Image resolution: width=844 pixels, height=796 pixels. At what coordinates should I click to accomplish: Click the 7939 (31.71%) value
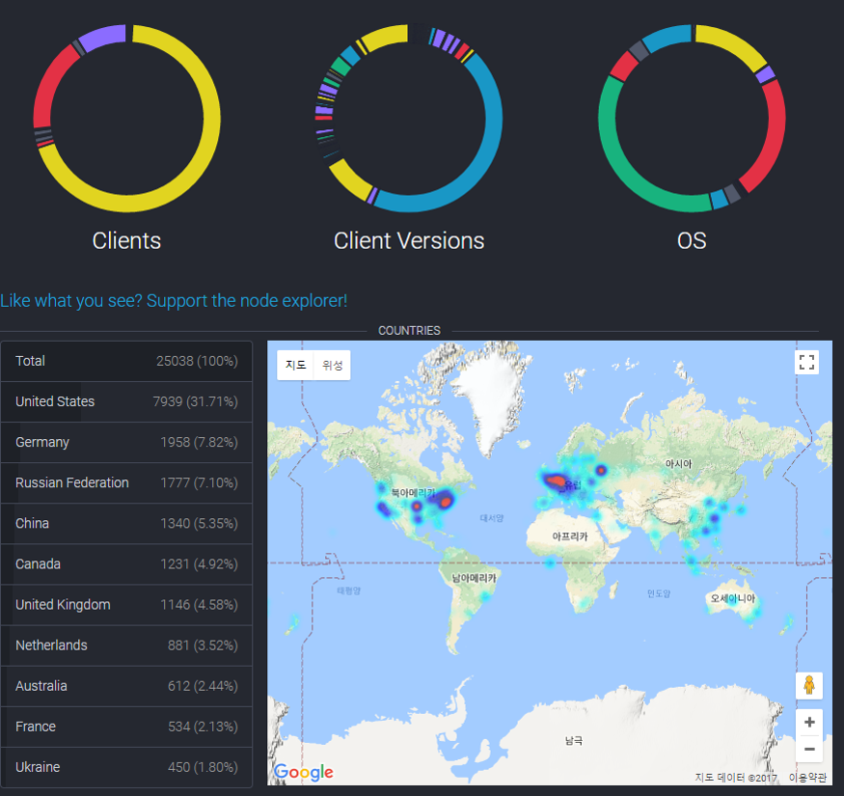(x=196, y=401)
